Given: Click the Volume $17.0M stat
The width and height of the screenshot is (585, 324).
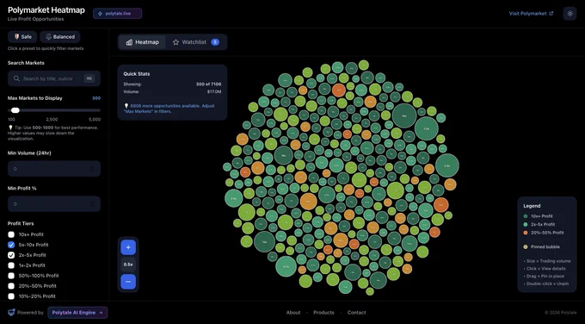Looking at the screenshot, I should [x=172, y=91].
